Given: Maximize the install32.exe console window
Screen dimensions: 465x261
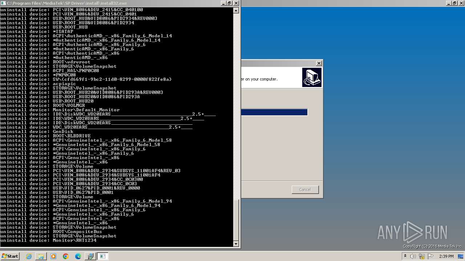Looking at the screenshot, I should tap(229, 3).
